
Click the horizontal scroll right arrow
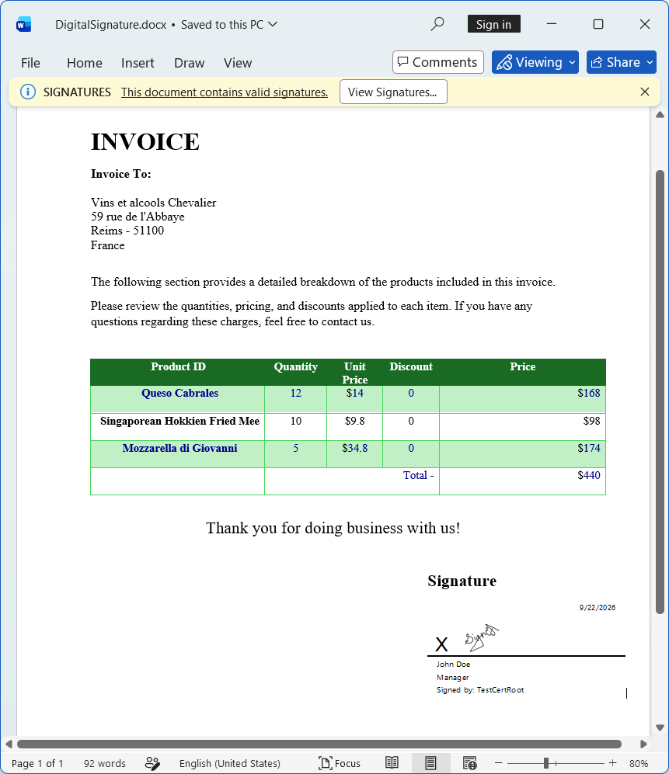pyautogui.click(x=643, y=744)
